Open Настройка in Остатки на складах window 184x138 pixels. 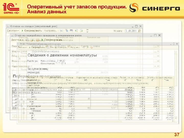tap(51, 31)
